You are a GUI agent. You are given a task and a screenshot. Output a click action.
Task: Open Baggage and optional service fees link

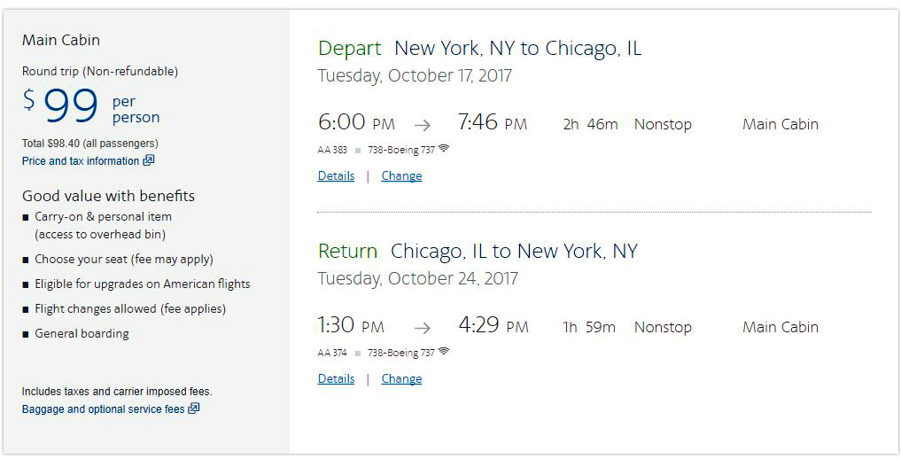(x=103, y=409)
